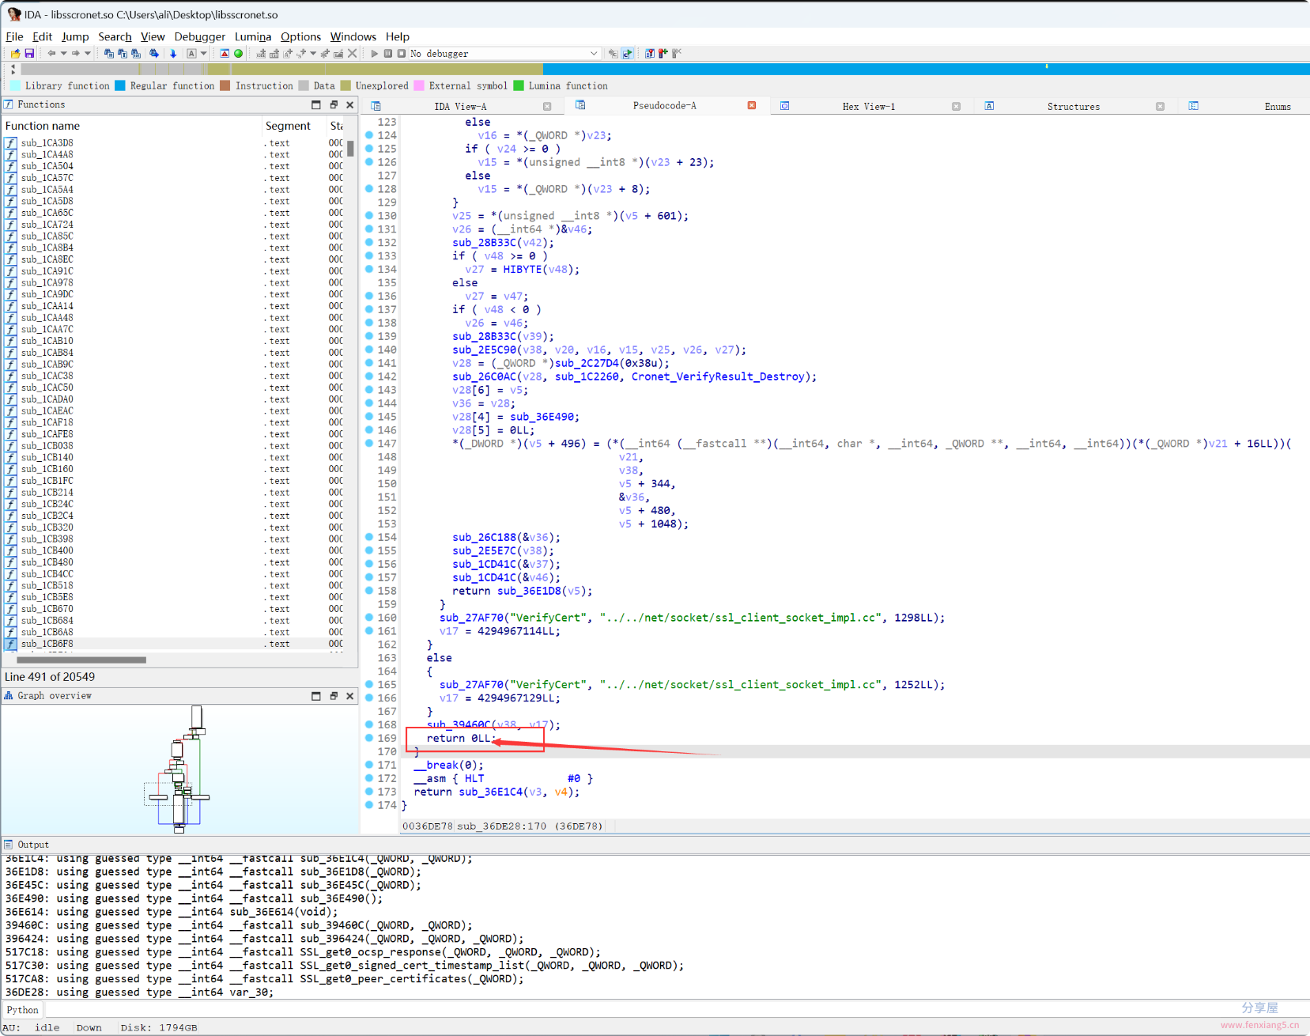Switch to the IDA View-A tab
The image size is (1310, 1036).
click(x=460, y=106)
